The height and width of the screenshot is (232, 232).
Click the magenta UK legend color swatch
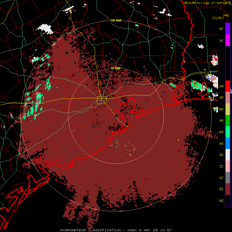228,40
